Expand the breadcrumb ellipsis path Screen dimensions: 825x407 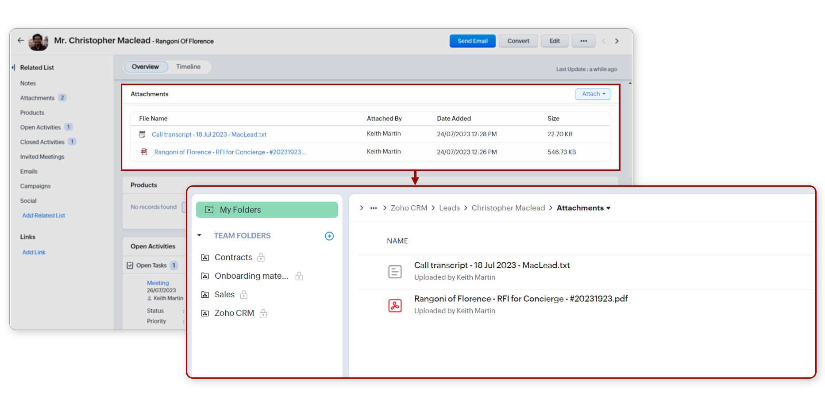click(x=373, y=208)
